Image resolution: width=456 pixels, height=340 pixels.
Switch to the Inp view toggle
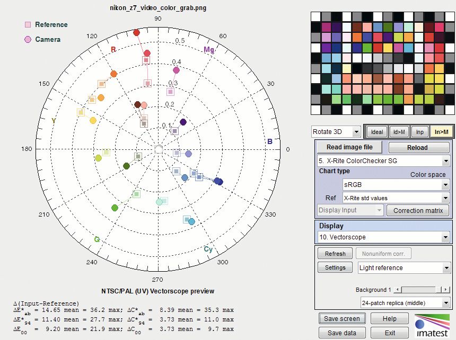pos(419,132)
